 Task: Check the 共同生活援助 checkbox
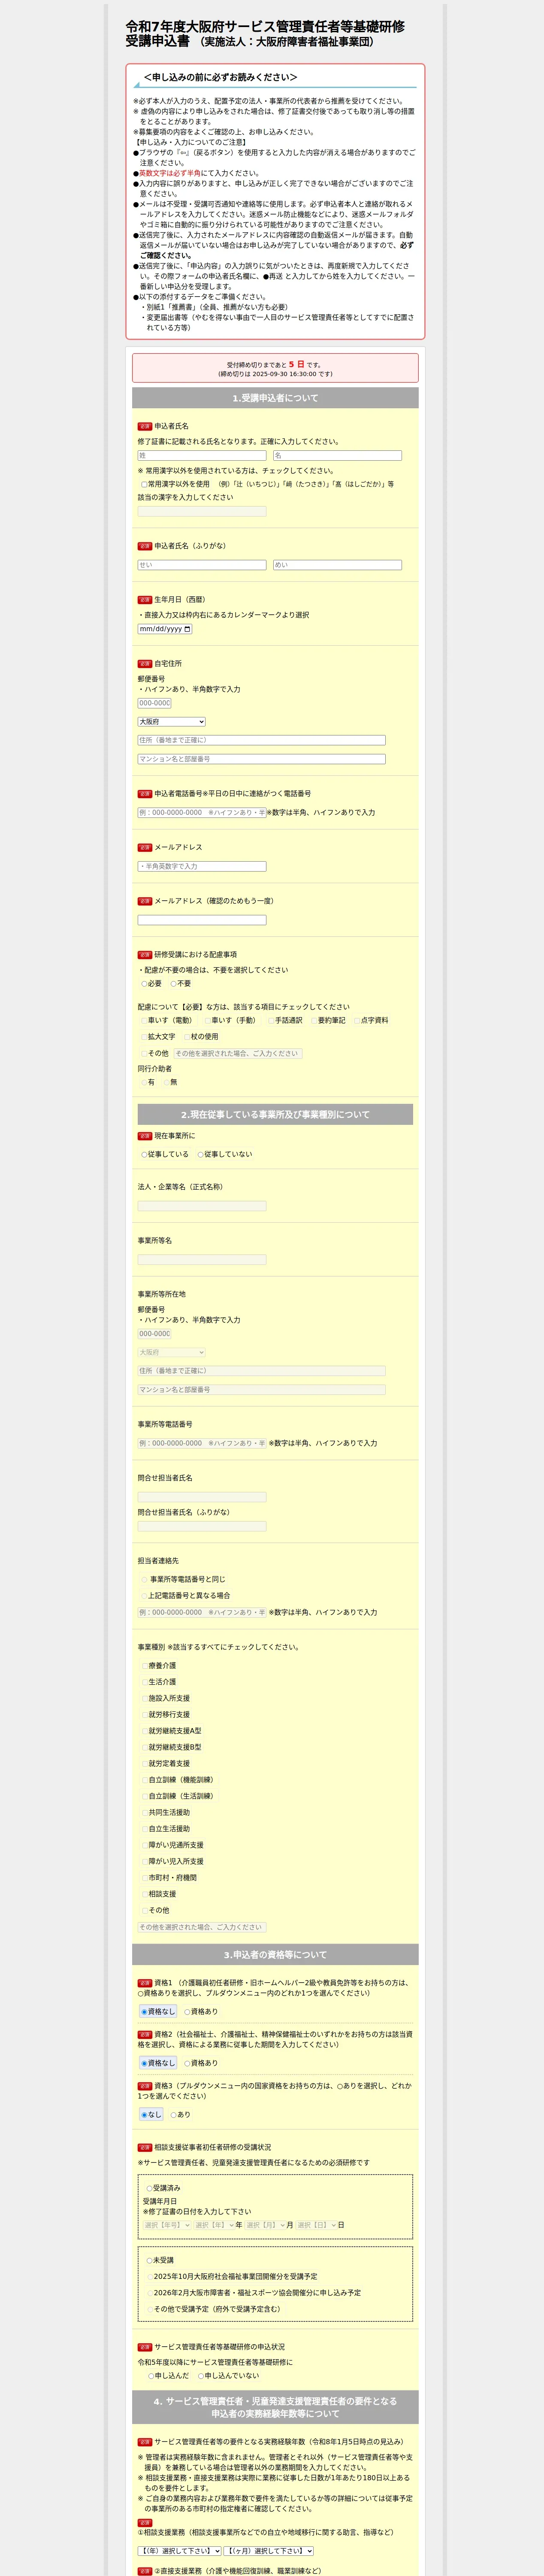(x=145, y=1813)
